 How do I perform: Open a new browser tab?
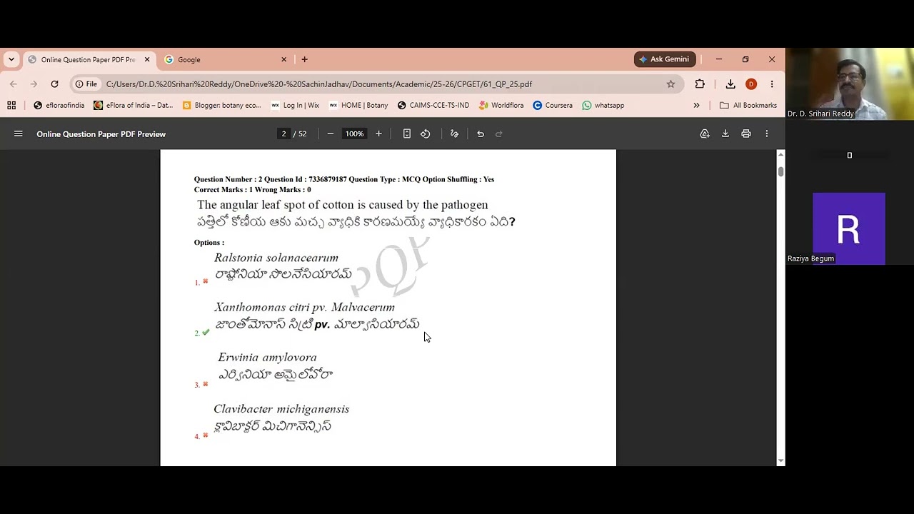pos(304,59)
